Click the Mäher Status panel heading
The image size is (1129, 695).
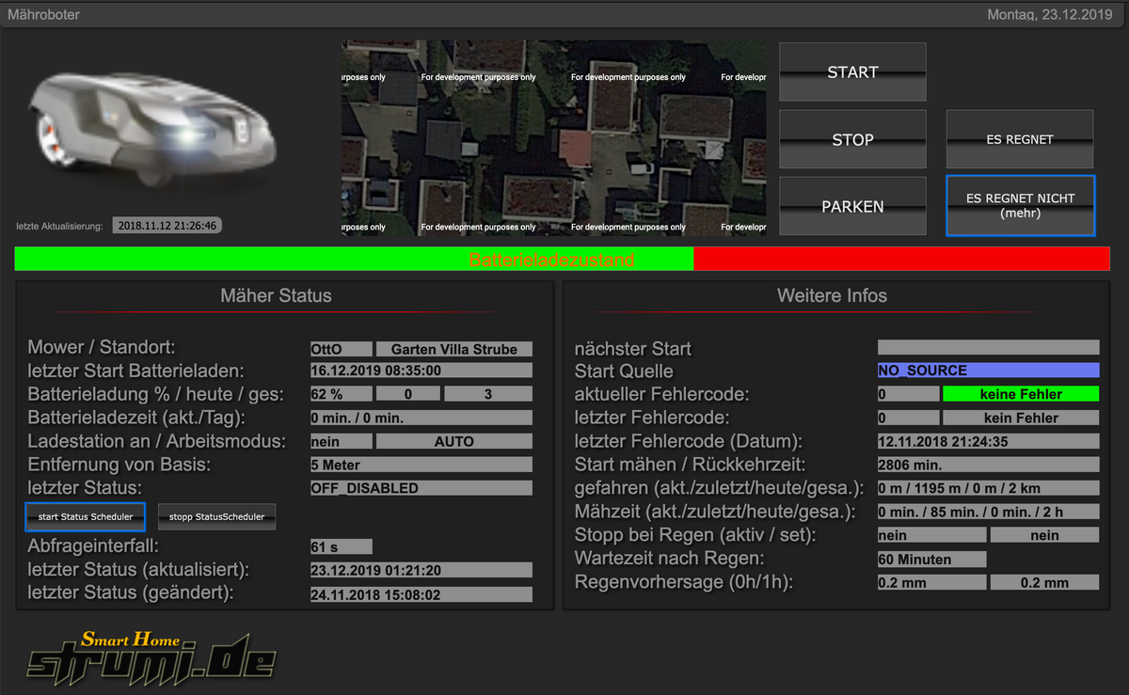tap(276, 295)
